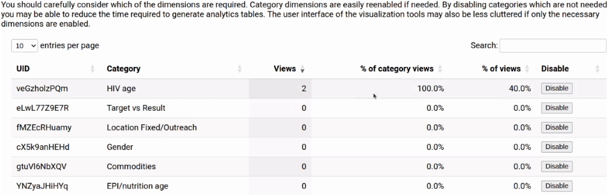Screen dimensions: 607x195
Task: Click the Category column header label
Action: pyautogui.click(x=123, y=69)
